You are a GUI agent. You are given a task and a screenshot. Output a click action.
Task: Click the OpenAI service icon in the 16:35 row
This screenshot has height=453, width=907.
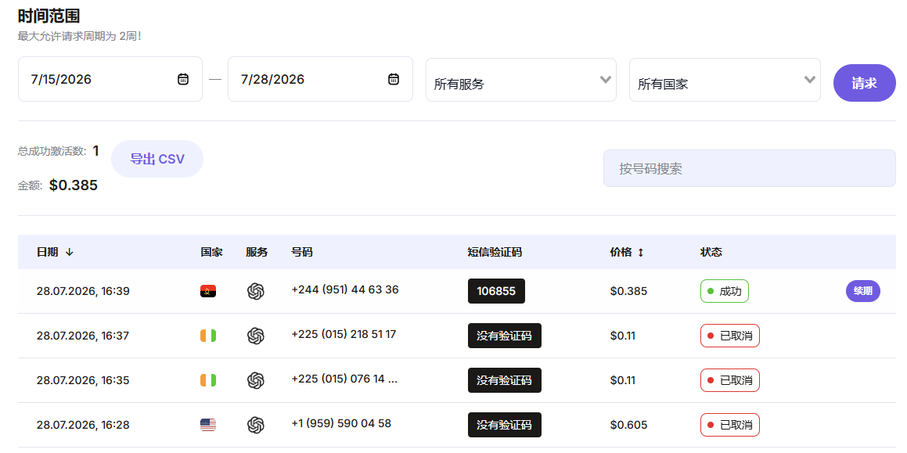click(x=256, y=380)
